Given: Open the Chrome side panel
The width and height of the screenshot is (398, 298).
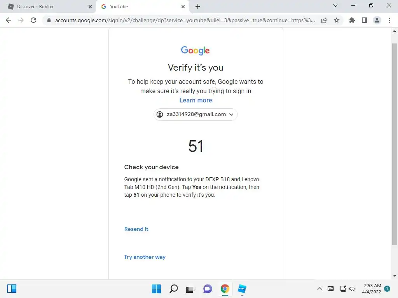Looking at the screenshot, I should [x=365, y=20].
